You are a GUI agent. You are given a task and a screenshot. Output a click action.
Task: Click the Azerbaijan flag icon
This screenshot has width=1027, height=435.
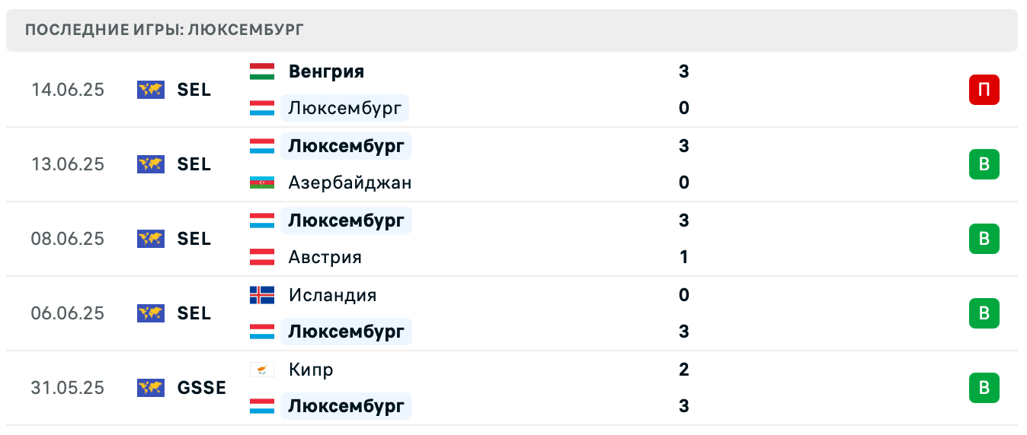pyautogui.click(x=261, y=183)
